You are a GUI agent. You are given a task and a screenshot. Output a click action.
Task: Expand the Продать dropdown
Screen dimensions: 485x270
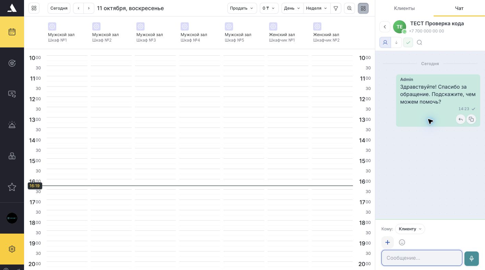242,8
